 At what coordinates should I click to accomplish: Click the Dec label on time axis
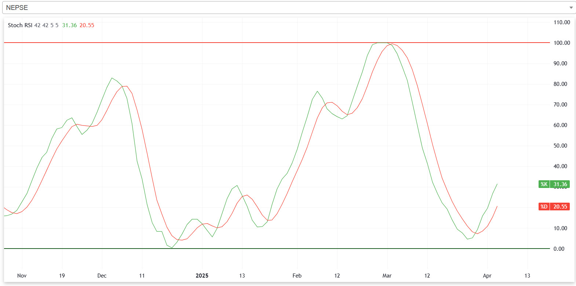tap(102, 276)
